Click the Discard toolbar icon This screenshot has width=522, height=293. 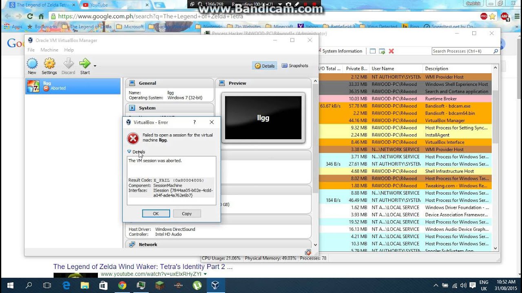[x=68, y=66]
